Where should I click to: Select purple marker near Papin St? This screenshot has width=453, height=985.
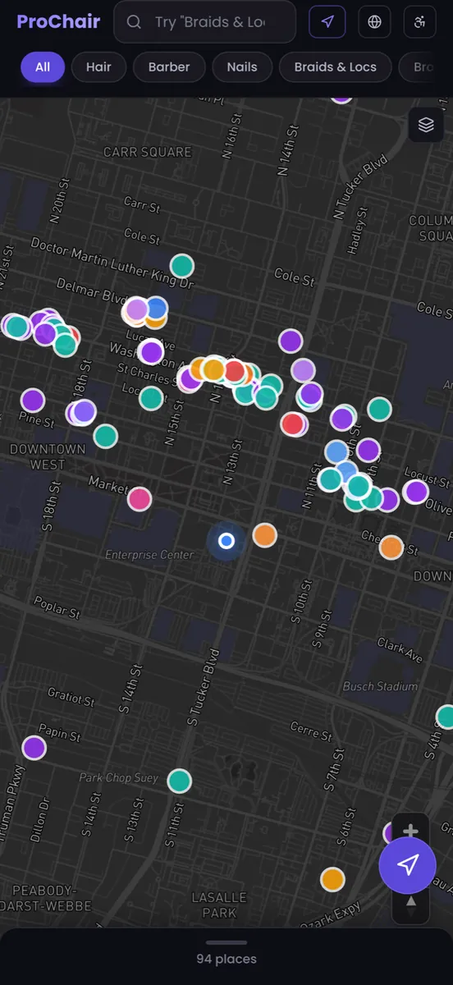click(34, 748)
